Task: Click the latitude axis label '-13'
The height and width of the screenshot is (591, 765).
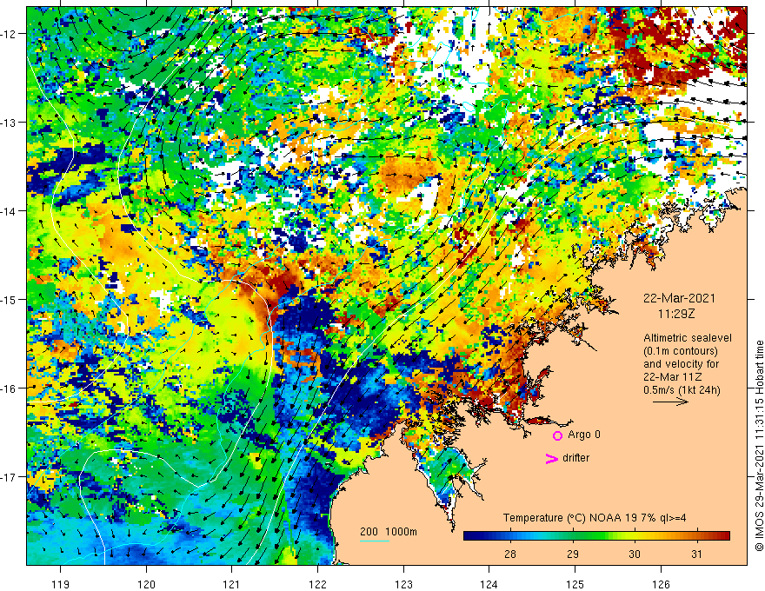Action: pos(10,123)
